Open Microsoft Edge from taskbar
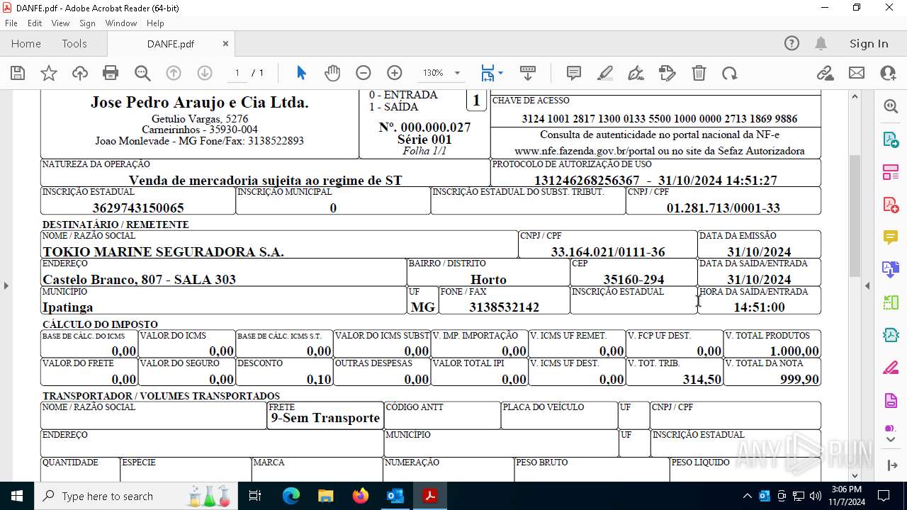Image resolution: width=907 pixels, height=510 pixels. [291, 496]
